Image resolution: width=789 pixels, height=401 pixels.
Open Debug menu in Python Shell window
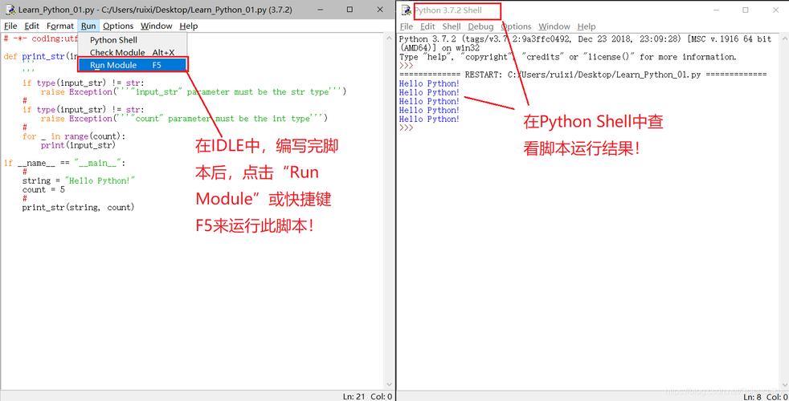pos(480,26)
